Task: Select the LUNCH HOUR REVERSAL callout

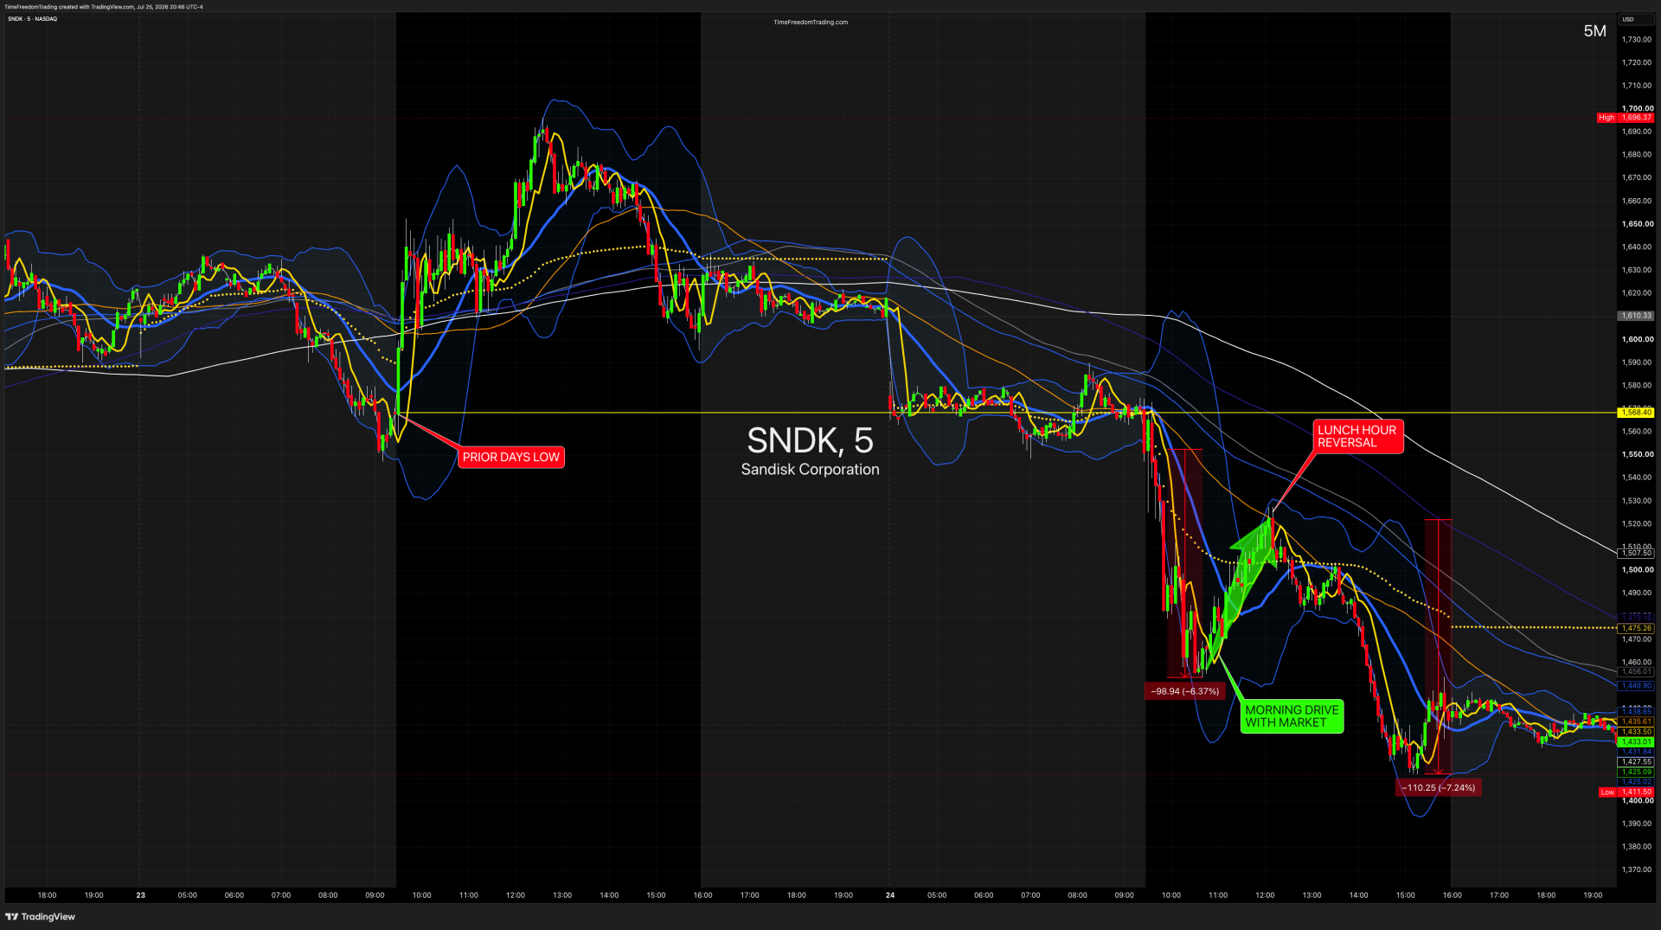Action: click(x=1356, y=436)
